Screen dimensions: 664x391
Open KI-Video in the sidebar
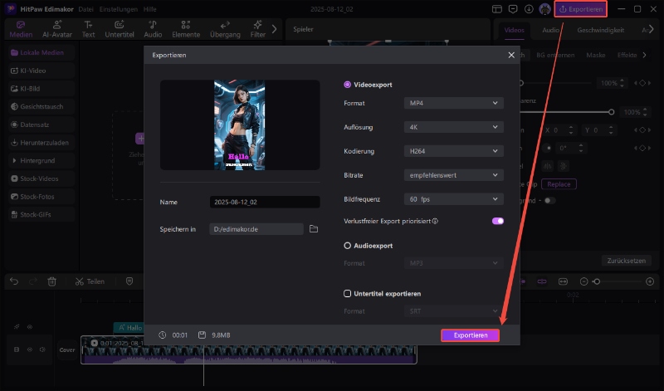tap(41, 71)
